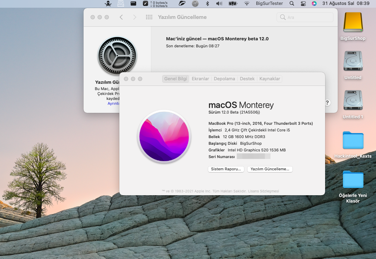Click the BigSurShop yellow drive icon

click(353, 23)
